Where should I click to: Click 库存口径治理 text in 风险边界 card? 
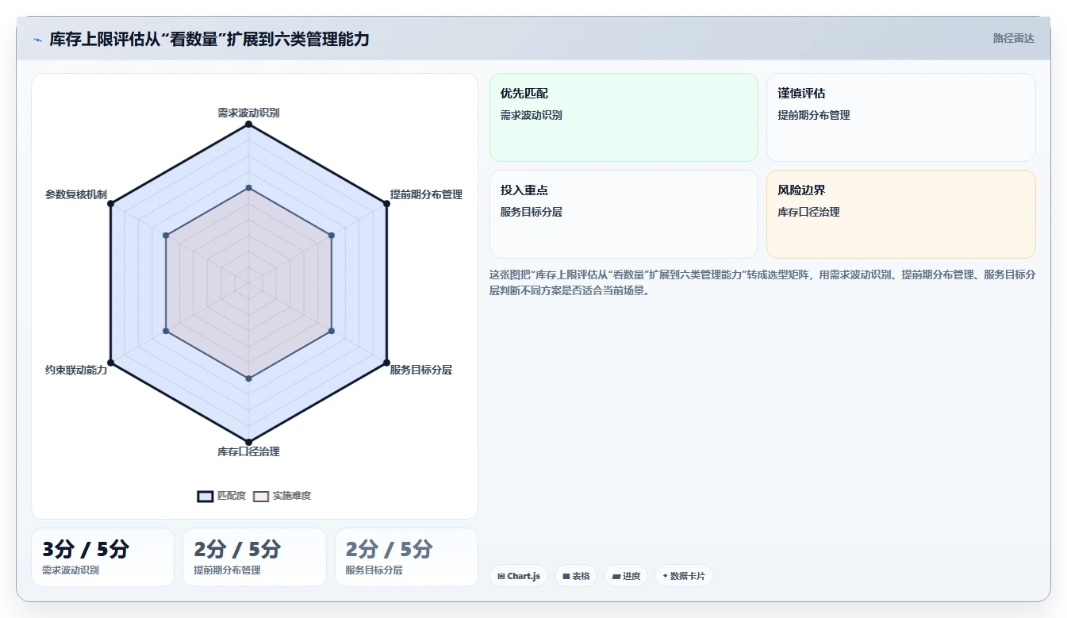tap(808, 212)
